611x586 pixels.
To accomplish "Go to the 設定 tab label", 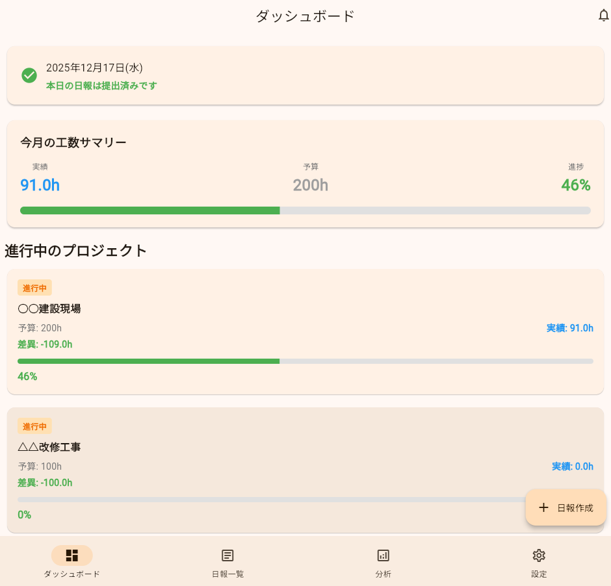I will point(538,574).
